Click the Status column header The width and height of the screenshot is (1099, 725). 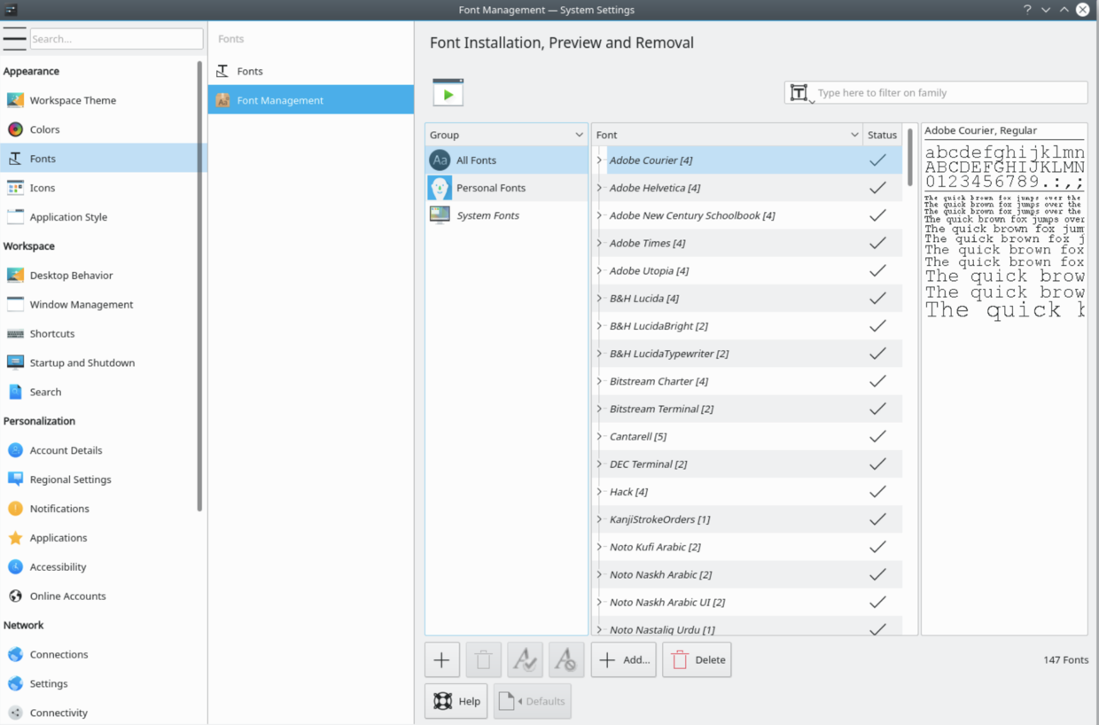click(883, 135)
